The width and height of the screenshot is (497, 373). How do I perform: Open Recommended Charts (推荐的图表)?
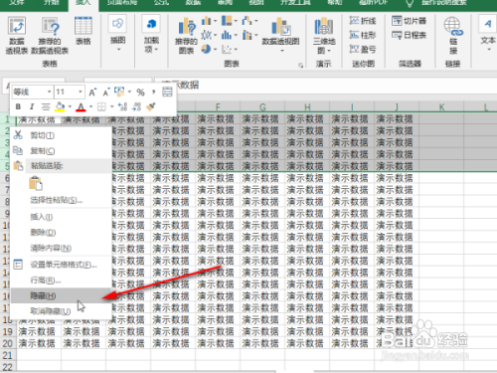tap(186, 36)
